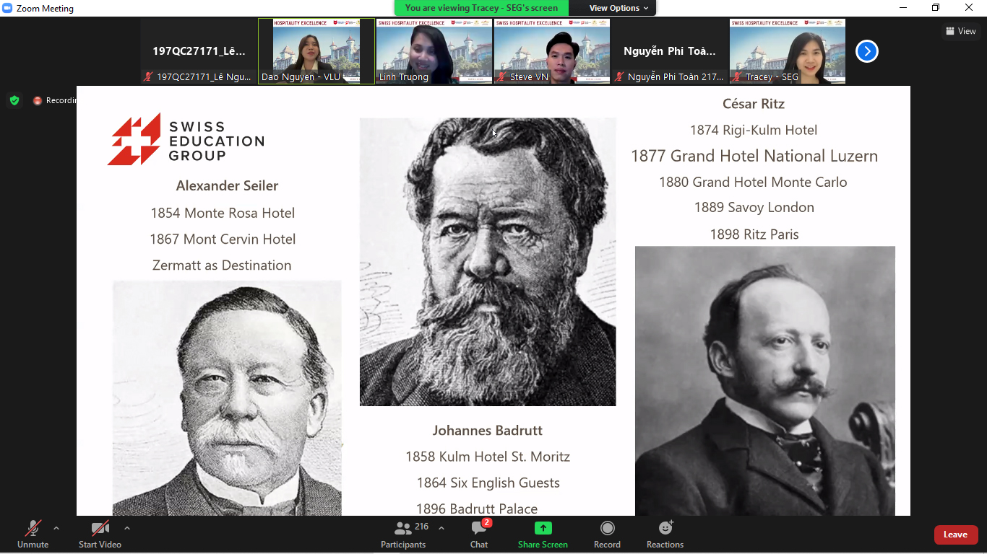Click '1898 Ritz Paris' text
The width and height of the screenshot is (987, 554).
(754, 234)
